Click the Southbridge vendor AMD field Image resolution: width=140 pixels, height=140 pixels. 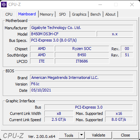tap(42, 55)
